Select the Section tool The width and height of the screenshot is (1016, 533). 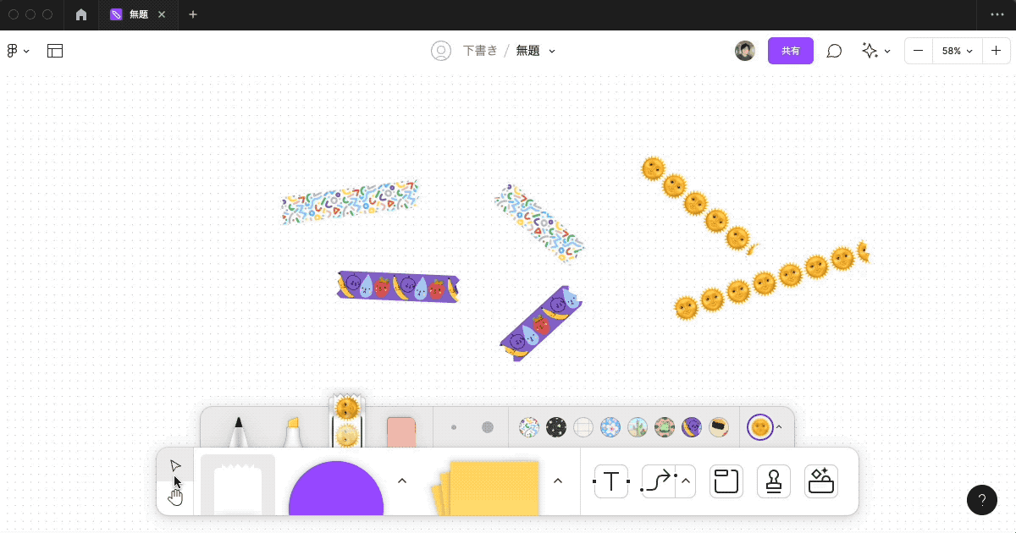pyautogui.click(x=726, y=481)
